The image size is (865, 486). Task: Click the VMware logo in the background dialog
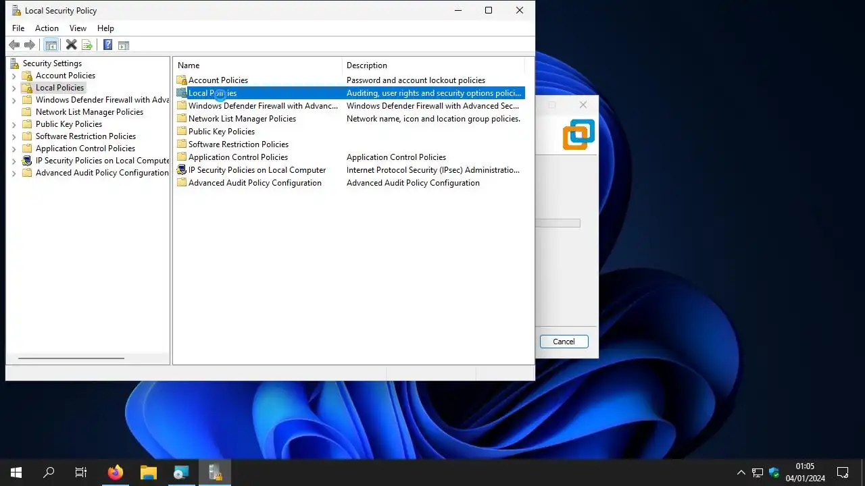point(578,134)
